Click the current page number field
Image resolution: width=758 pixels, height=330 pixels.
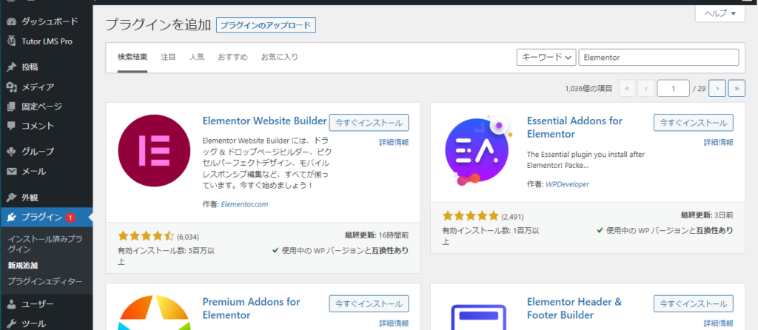coord(673,88)
